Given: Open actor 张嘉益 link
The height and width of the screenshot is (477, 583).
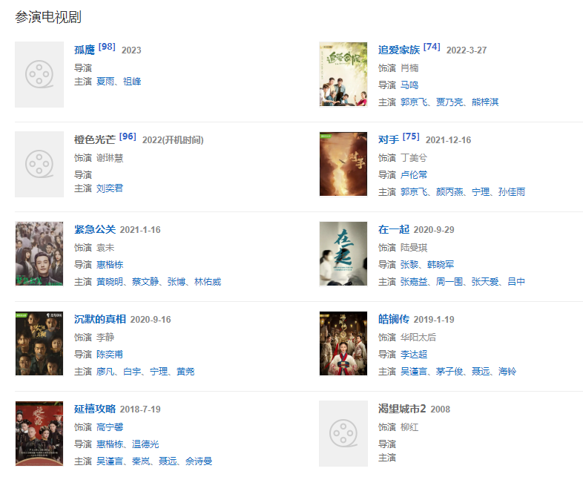Looking at the screenshot, I should point(414,282).
